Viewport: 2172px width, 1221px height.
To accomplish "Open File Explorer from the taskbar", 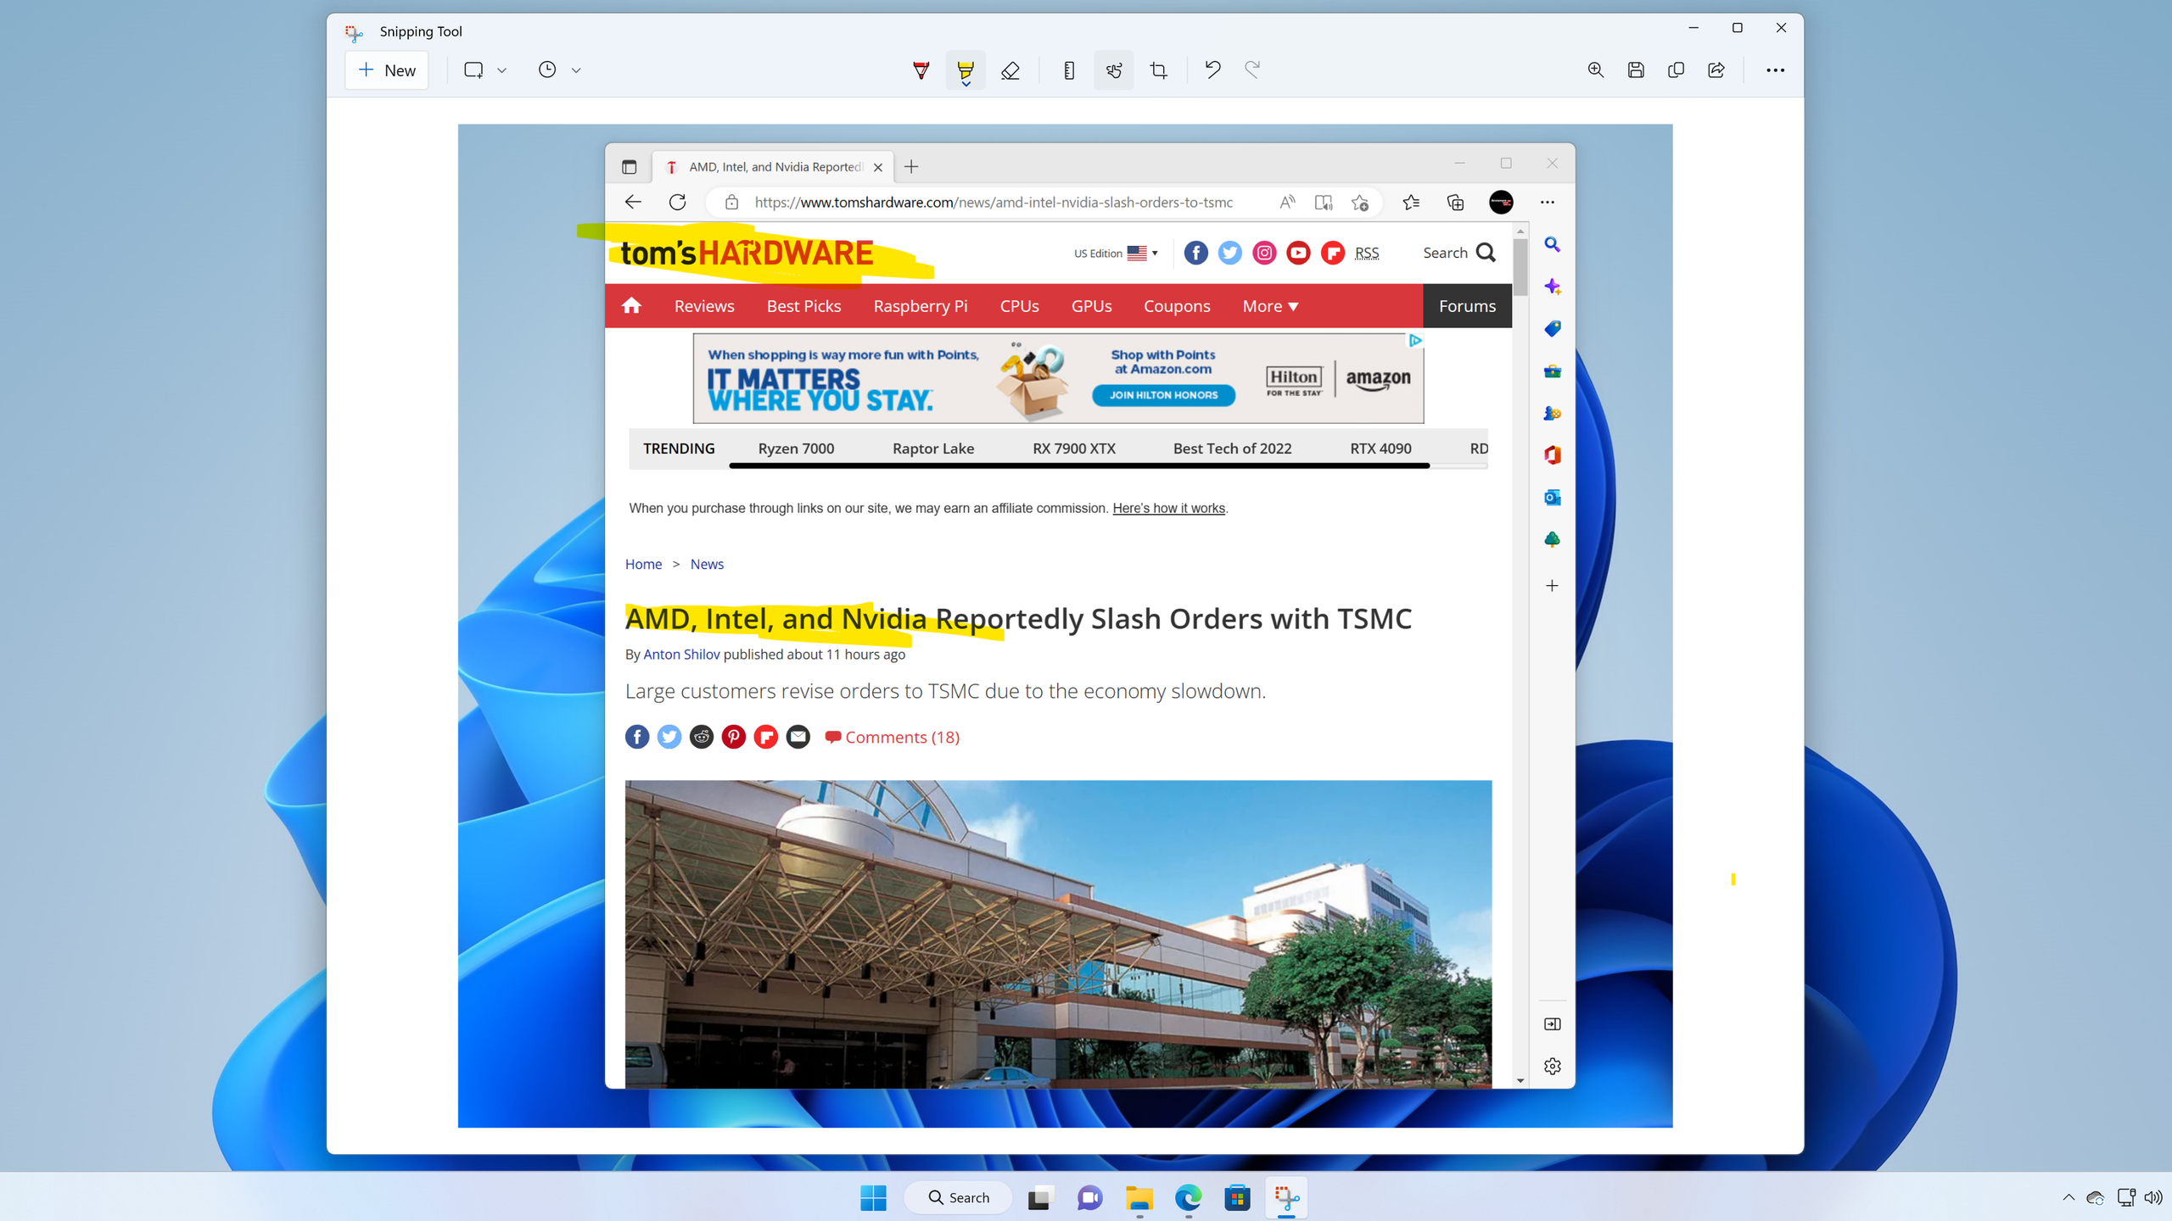I will [1139, 1197].
